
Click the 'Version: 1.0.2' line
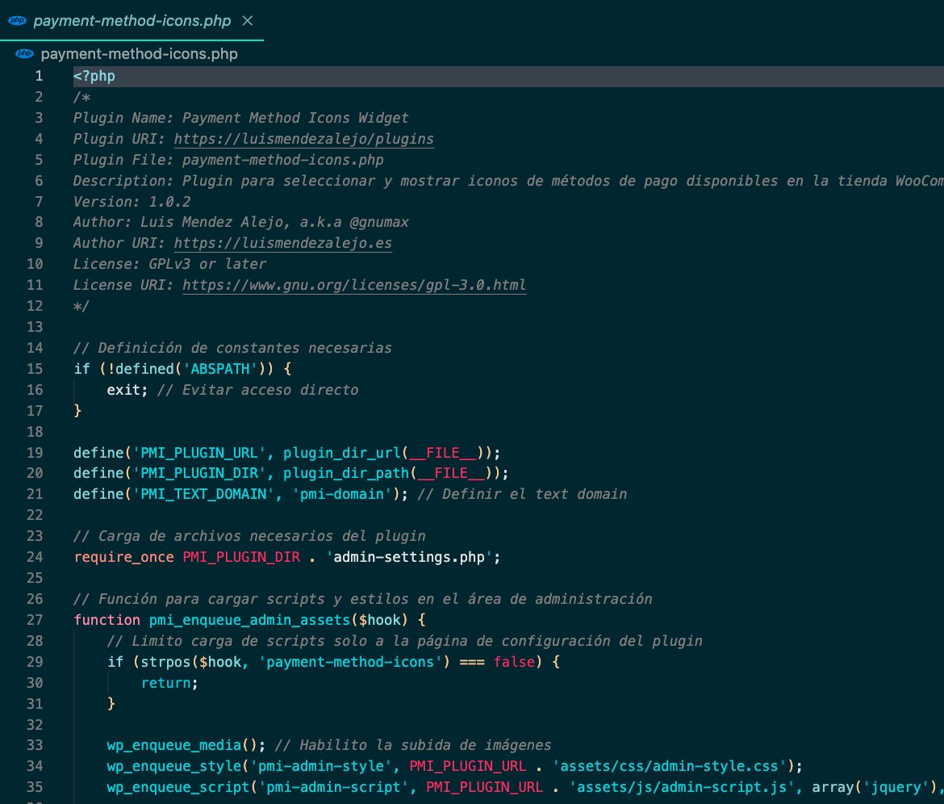click(132, 202)
